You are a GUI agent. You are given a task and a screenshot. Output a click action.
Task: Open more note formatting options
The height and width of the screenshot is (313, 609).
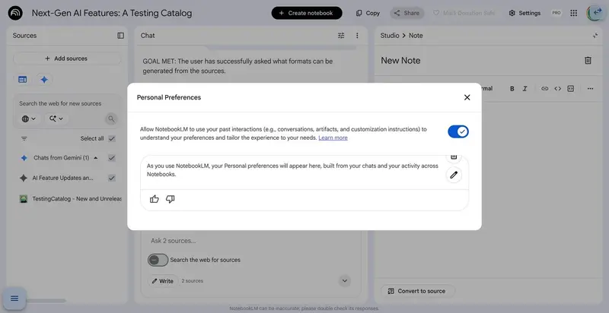(x=591, y=89)
